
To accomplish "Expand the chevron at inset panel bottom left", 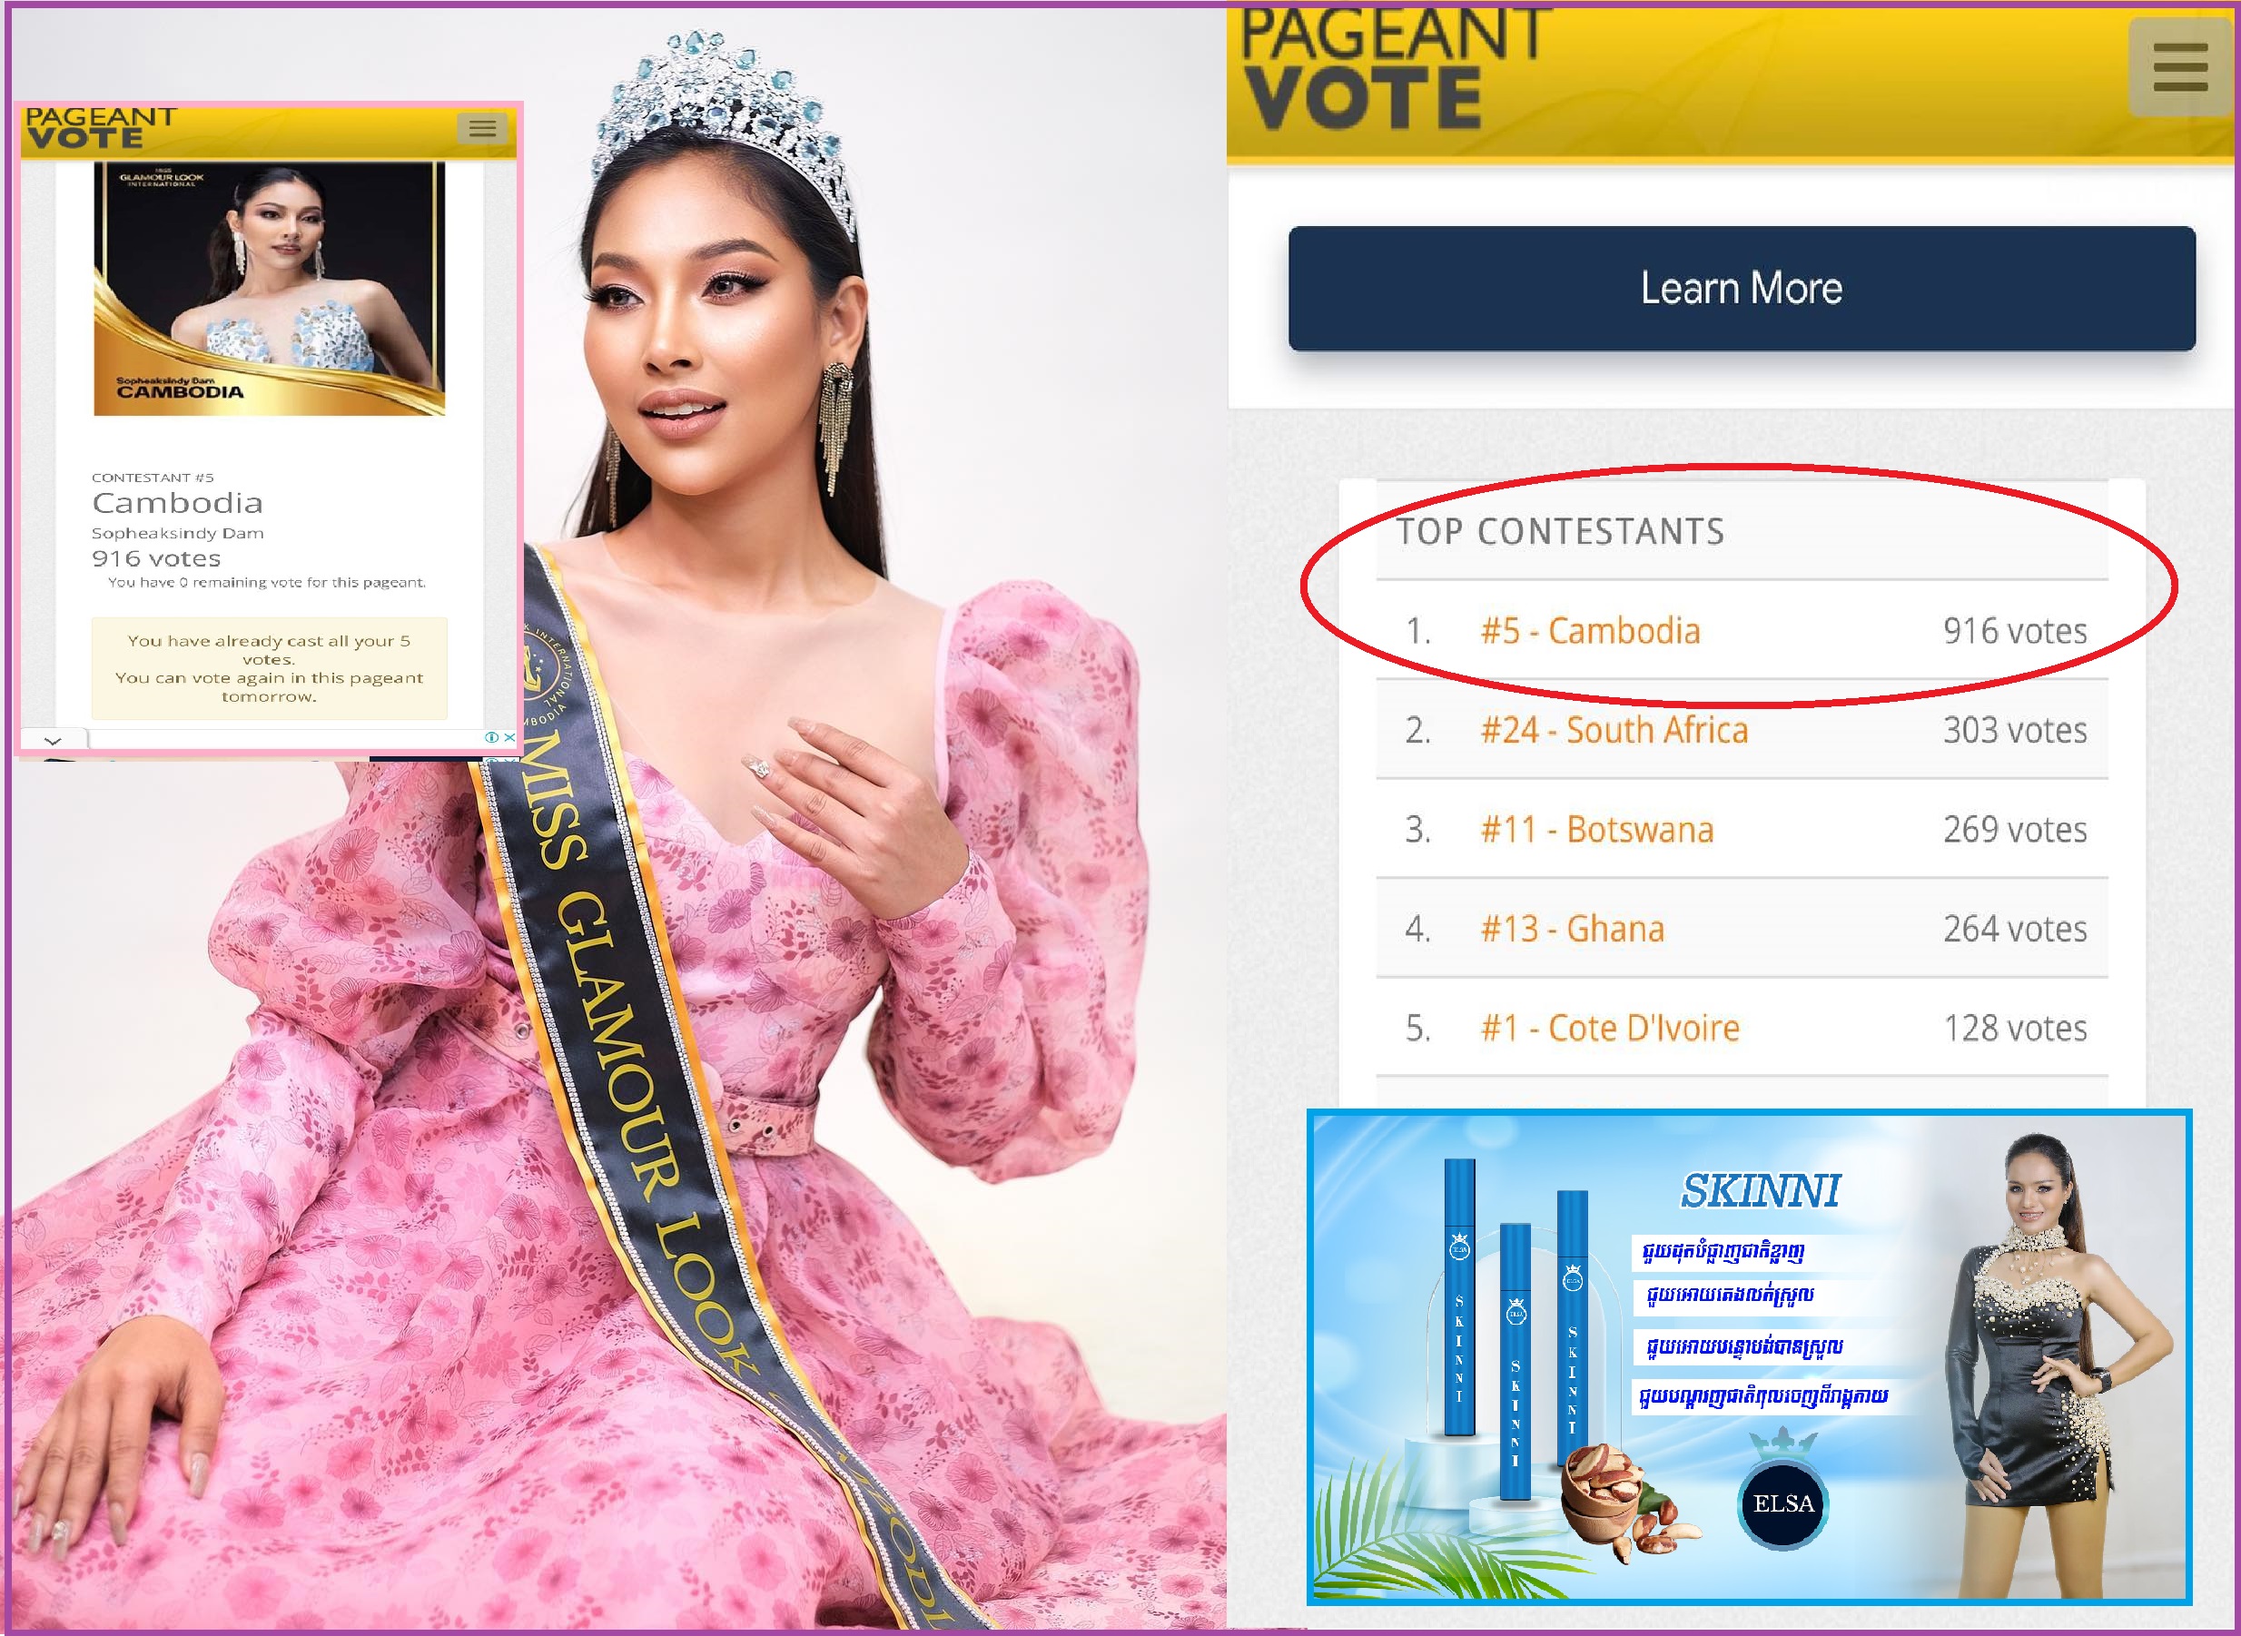I will pyautogui.click(x=54, y=740).
